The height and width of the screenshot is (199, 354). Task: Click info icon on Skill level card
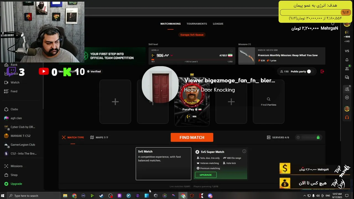(x=232, y=51)
